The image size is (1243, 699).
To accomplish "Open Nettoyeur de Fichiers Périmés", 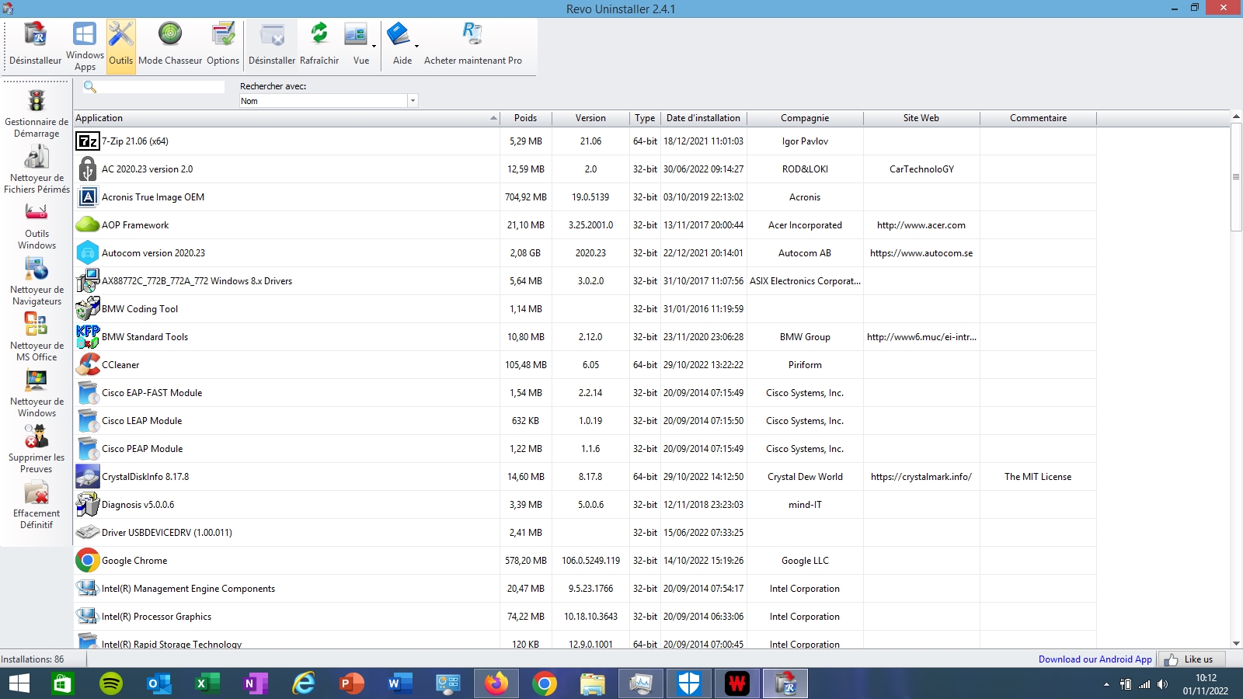I will tap(37, 170).
